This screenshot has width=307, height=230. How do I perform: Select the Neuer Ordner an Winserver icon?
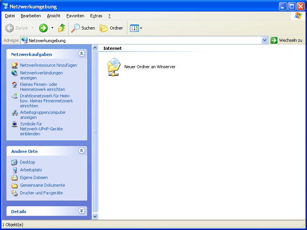114,67
